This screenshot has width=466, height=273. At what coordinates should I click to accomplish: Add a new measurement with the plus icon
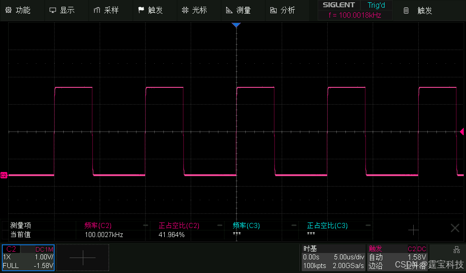[x=413, y=230]
